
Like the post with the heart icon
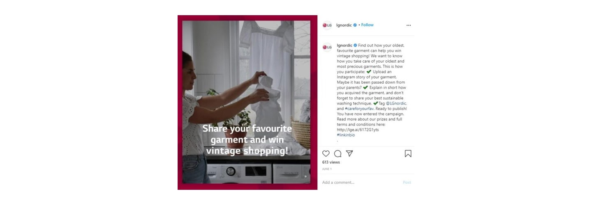coord(326,154)
